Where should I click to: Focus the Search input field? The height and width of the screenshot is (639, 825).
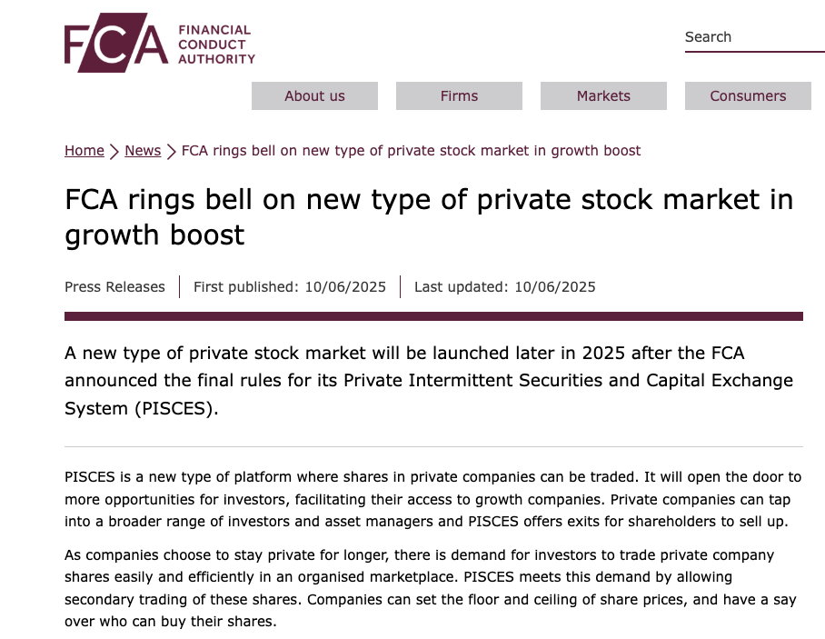753,37
